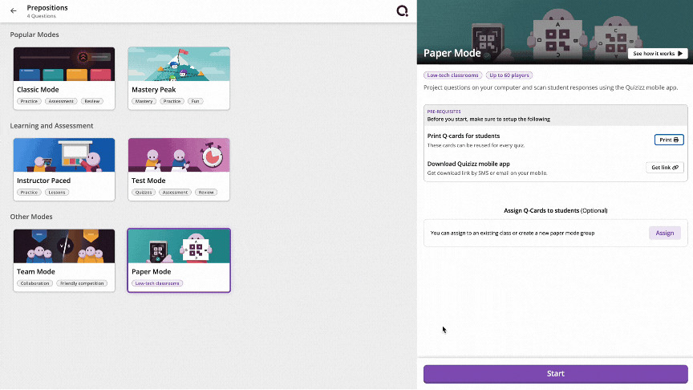Click the Practice tag on Classic Mode
The image size is (693, 390).
click(29, 101)
